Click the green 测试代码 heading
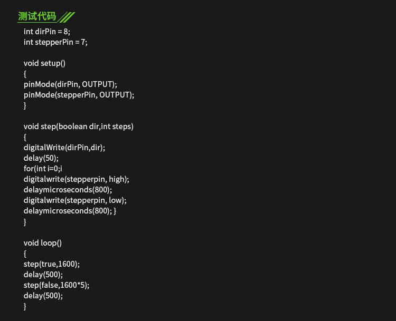 tap(37, 16)
